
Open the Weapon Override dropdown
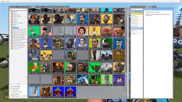click(18, 96)
